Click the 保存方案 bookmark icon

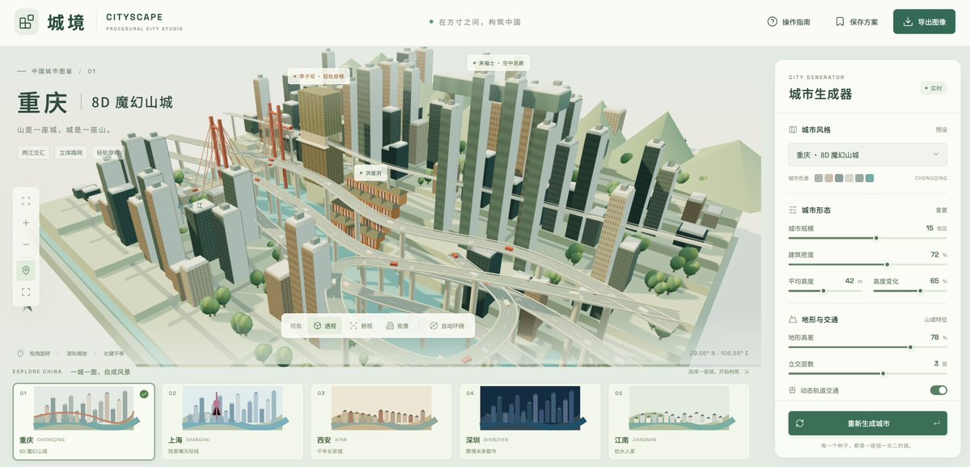pos(840,22)
